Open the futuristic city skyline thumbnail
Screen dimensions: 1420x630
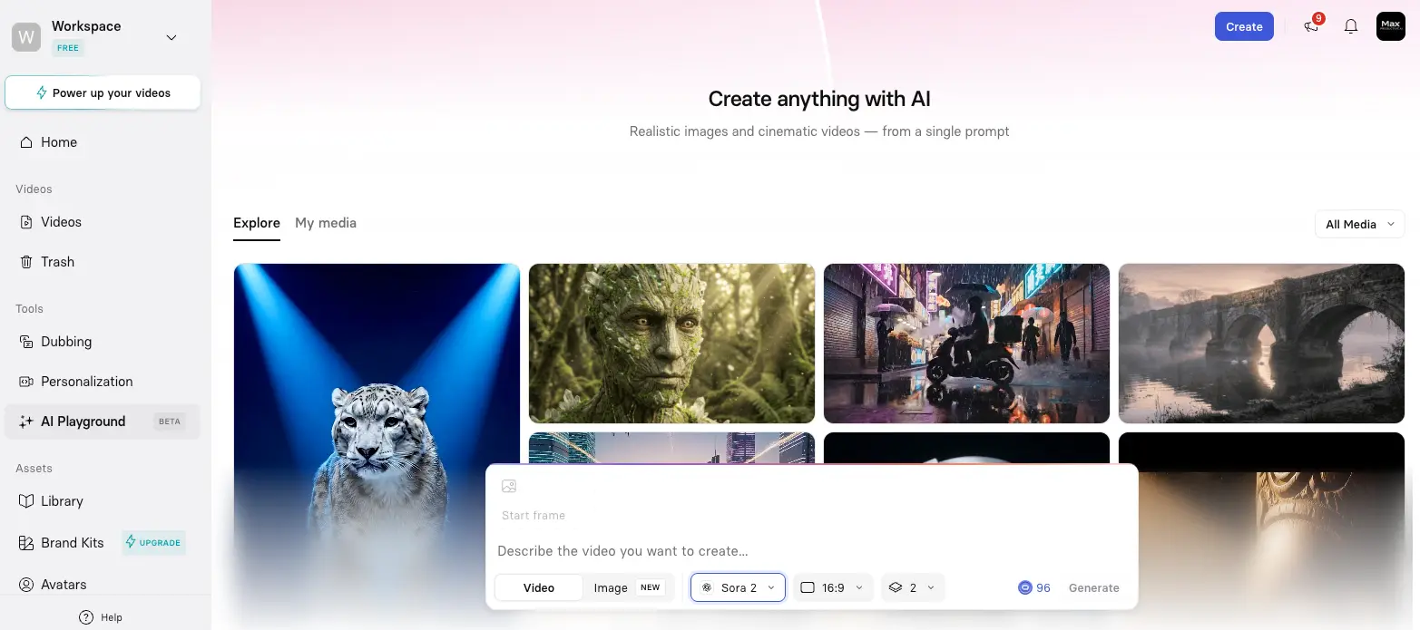click(672, 448)
